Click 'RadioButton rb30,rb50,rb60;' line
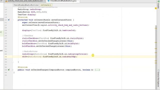Viewport: 160px width, 90px height. [32, 12]
